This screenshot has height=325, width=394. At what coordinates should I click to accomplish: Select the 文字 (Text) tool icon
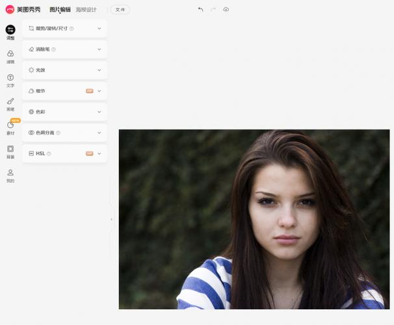[10, 78]
